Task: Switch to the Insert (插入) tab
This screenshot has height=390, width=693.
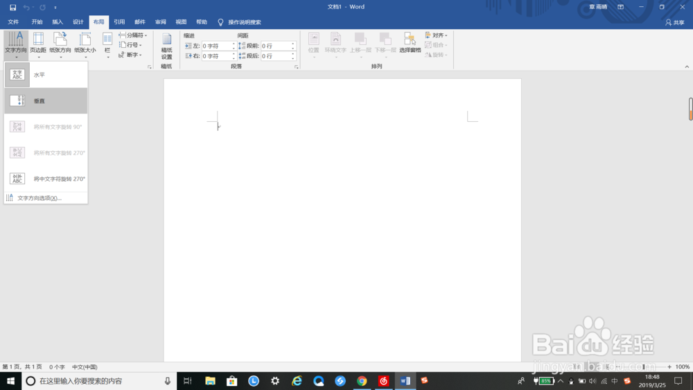Action: click(x=58, y=22)
